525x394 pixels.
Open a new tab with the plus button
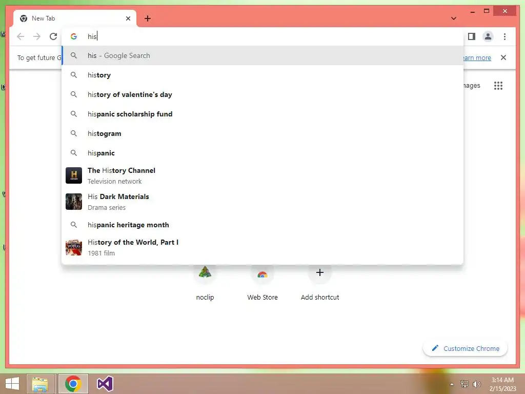148,18
